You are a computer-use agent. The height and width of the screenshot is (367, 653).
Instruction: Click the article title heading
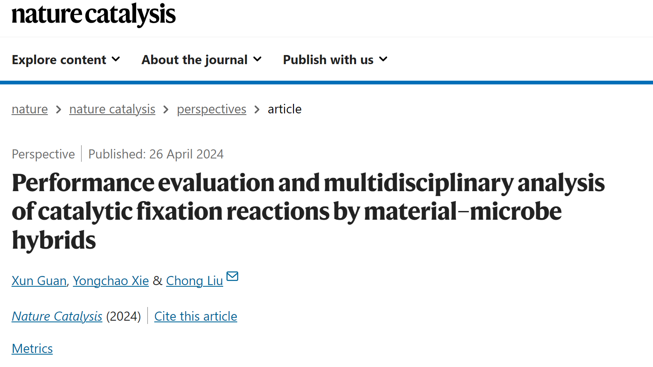click(x=308, y=211)
